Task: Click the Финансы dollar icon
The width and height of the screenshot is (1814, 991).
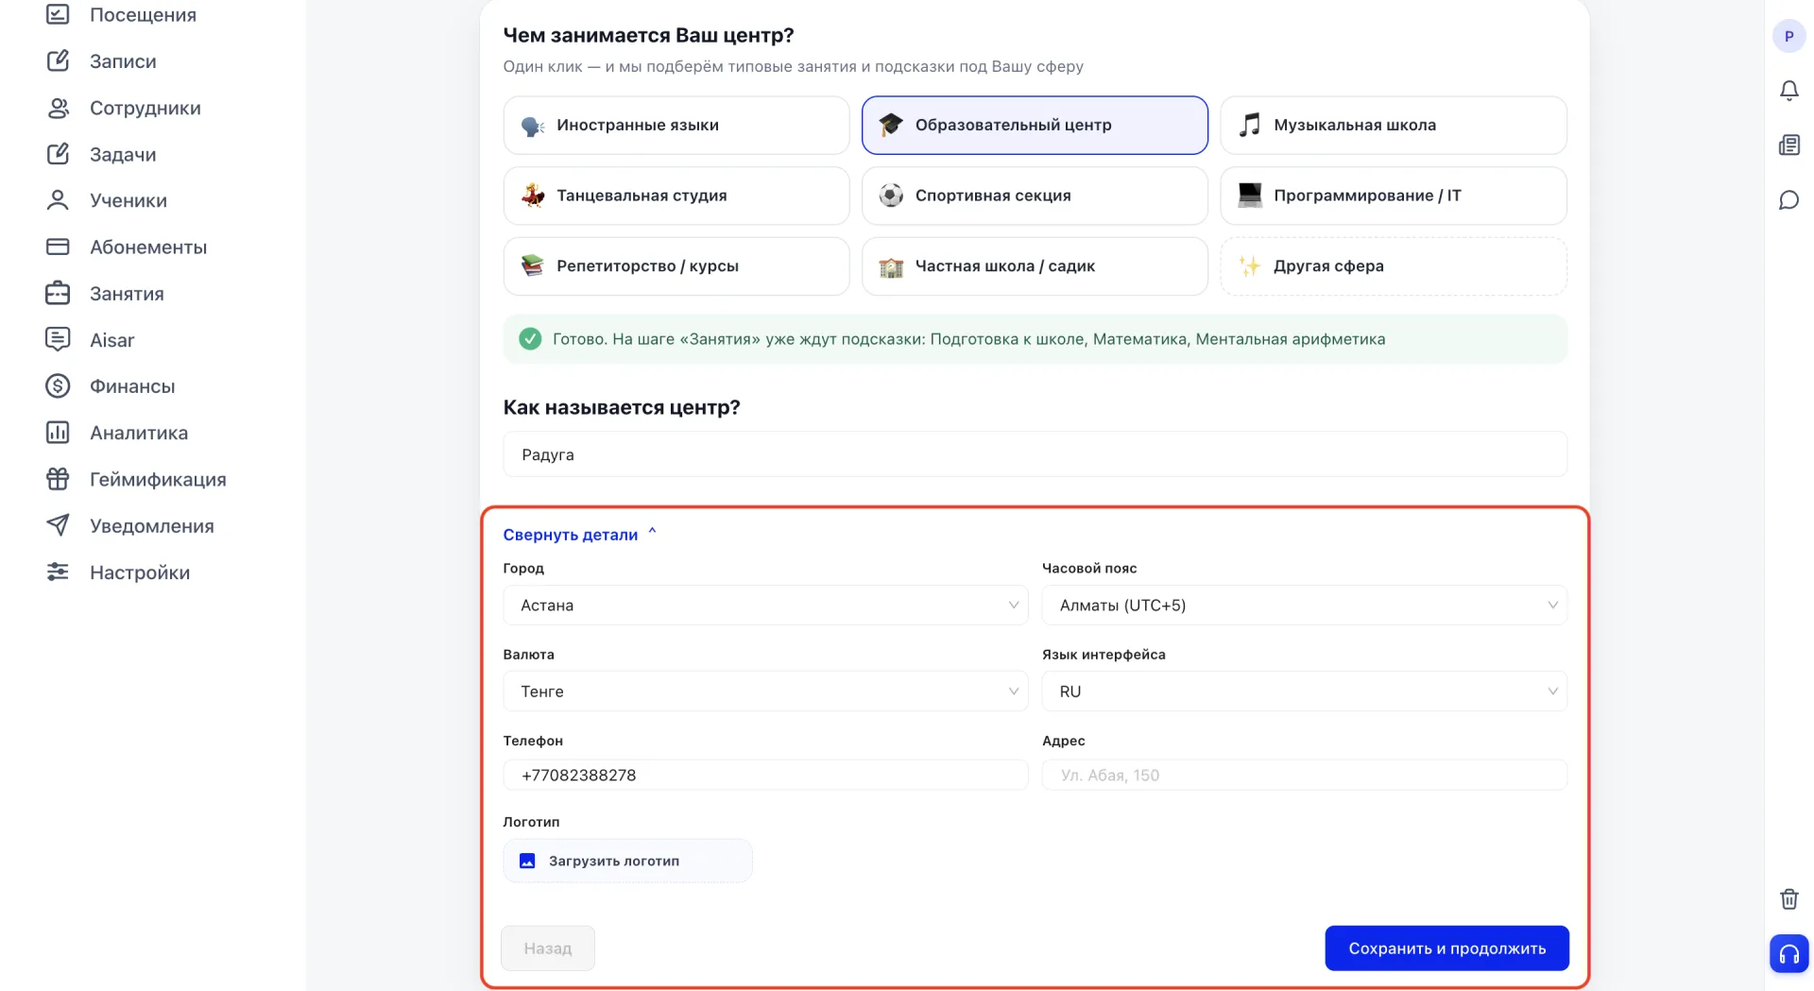Action: click(58, 386)
